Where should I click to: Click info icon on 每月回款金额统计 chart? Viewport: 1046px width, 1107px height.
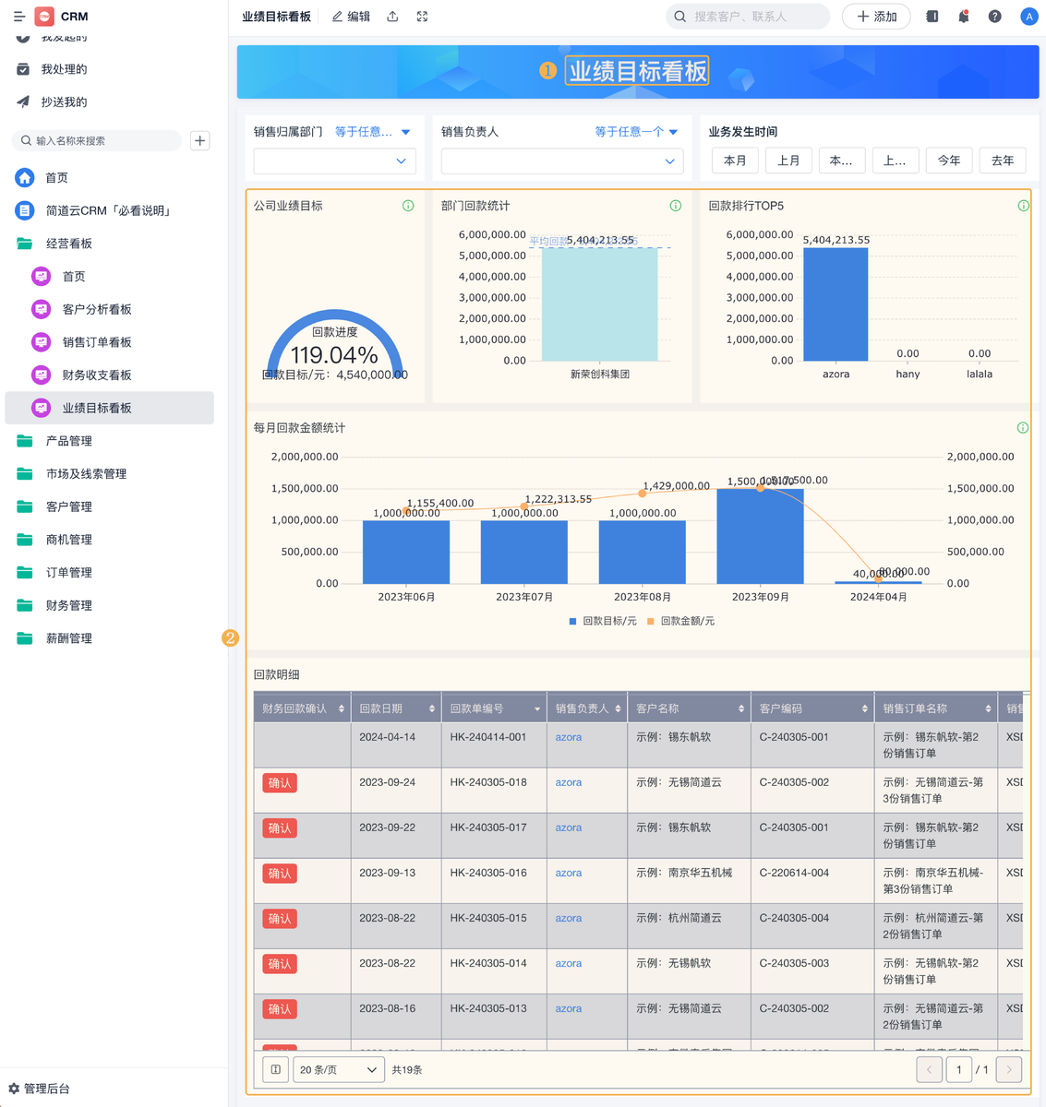[1023, 428]
